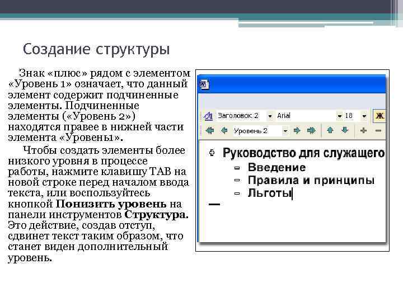Click the outline symbol beside Введение
Screen dimensions: 403x302
pos(237,168)
